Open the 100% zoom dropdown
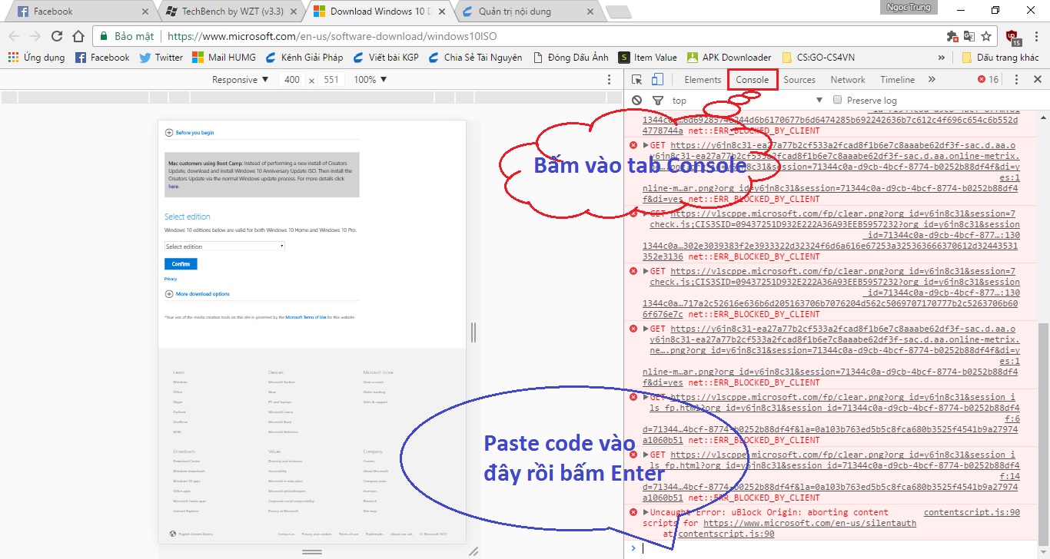 point(370,80)
